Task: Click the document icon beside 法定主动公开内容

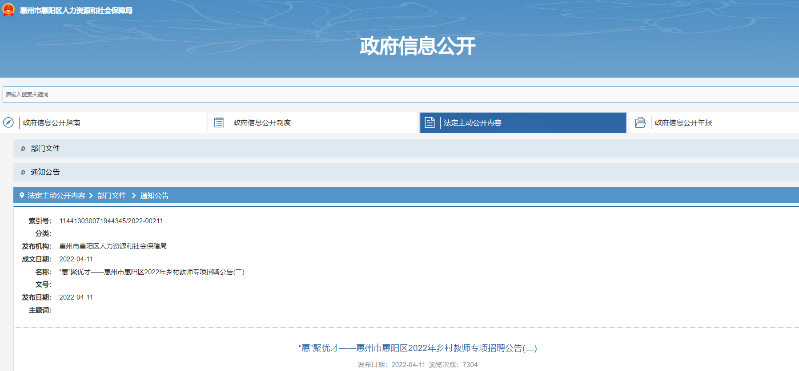Action: click(x=430, y=122)
